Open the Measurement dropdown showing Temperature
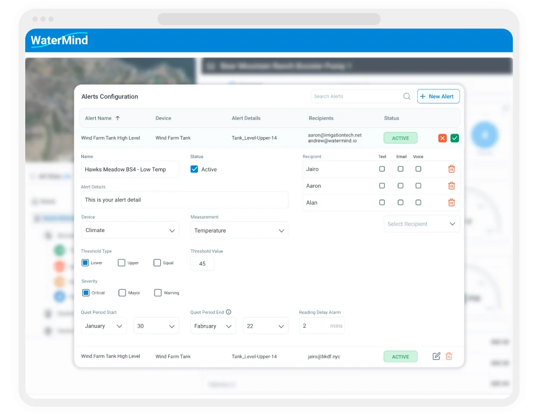The image size is (538, 419). [239, 230]
